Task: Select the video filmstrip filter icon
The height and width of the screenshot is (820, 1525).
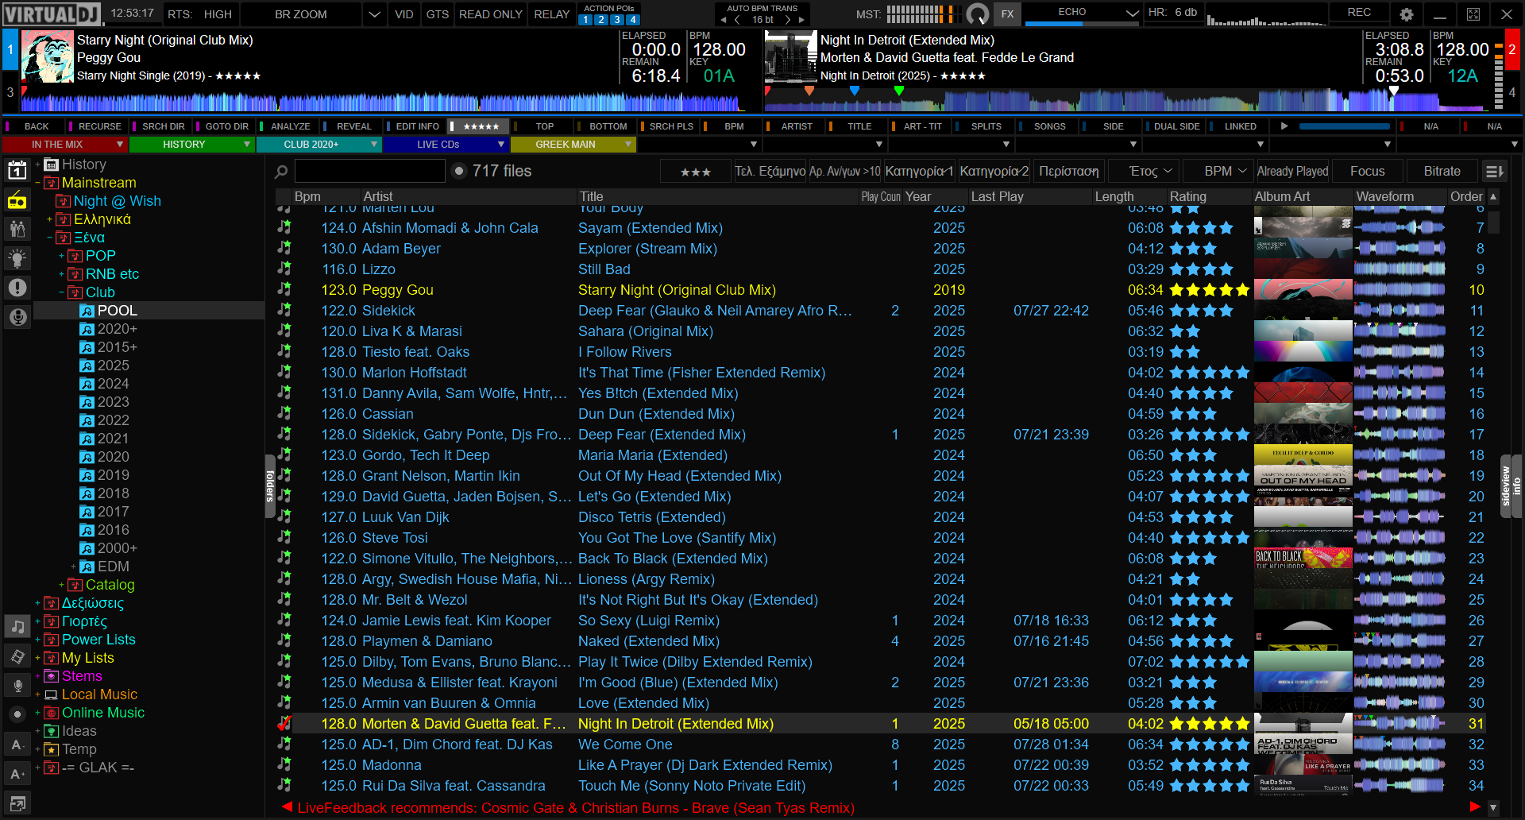Action: (x=17, y=656)
